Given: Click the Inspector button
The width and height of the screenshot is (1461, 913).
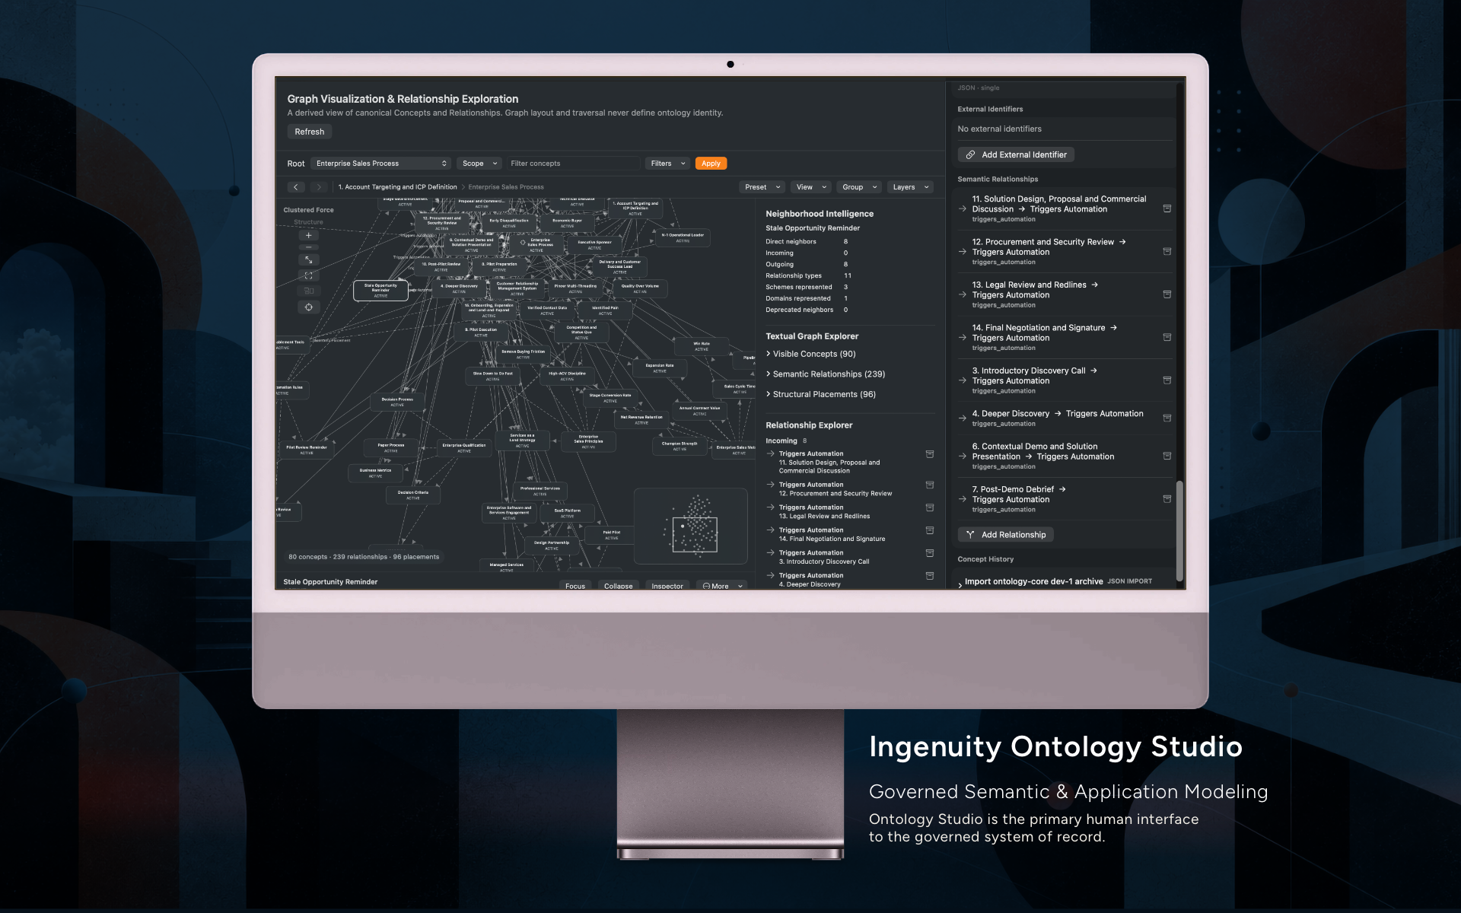Looking at the screenshot, I should [x=667, y=586].
